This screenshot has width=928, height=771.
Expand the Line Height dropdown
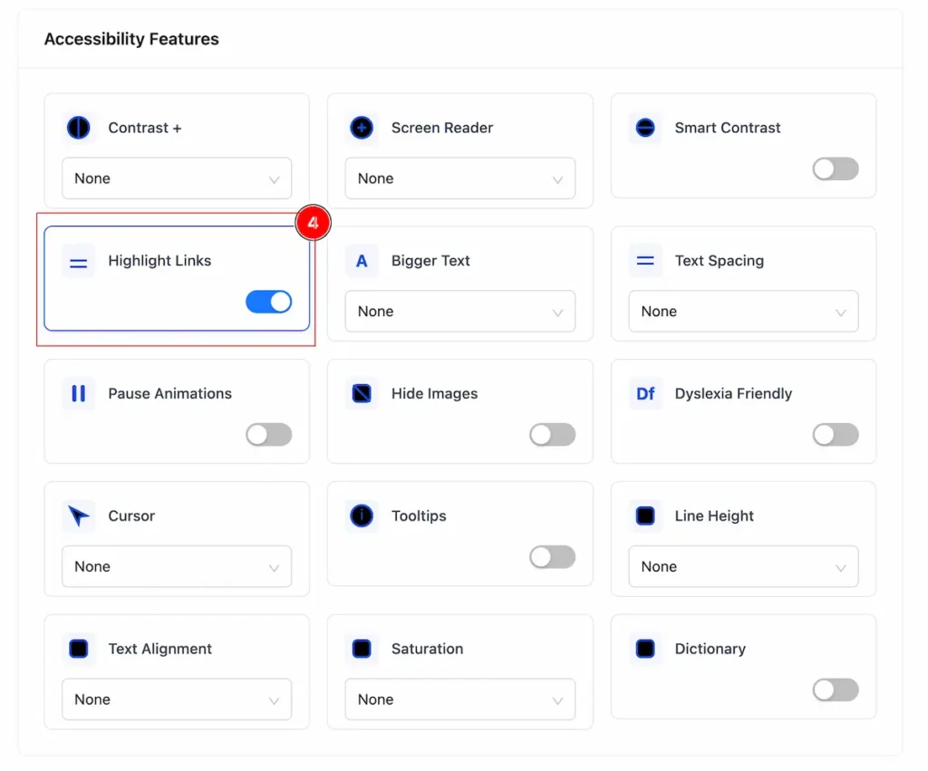point(743,567)
